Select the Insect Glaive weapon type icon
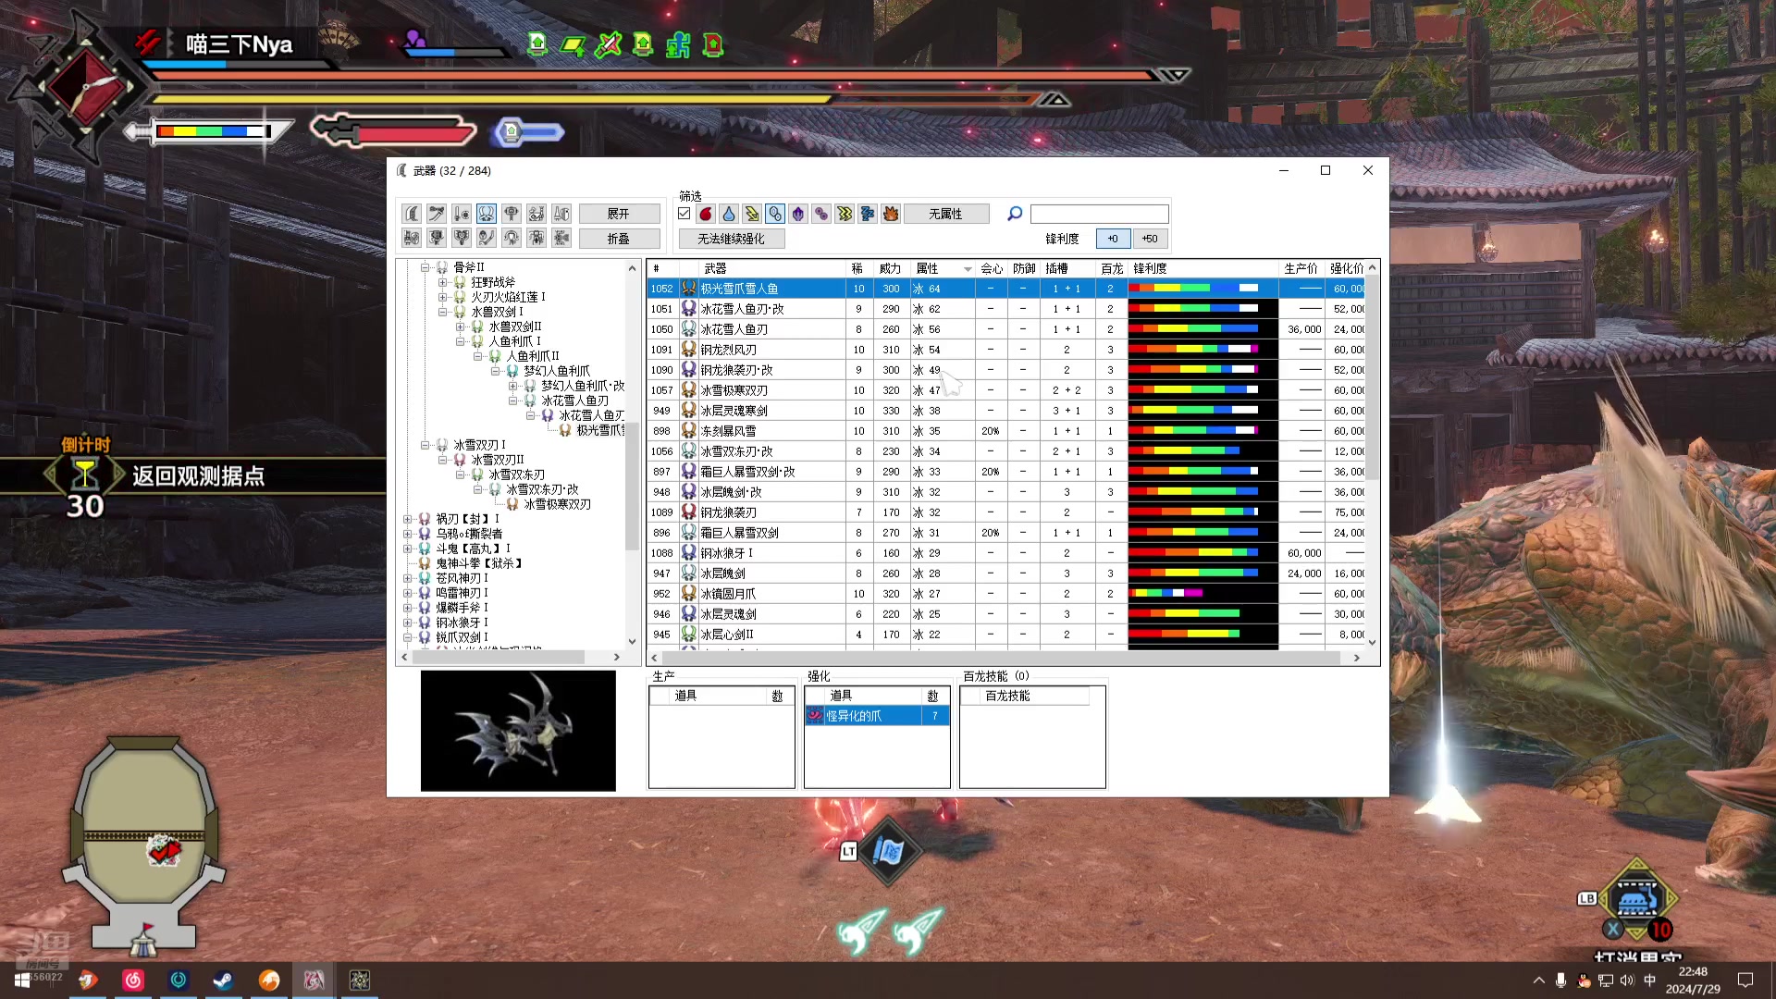Viewport: 1776px width, 999px height. pyautogui.click(x=487, y=239)
